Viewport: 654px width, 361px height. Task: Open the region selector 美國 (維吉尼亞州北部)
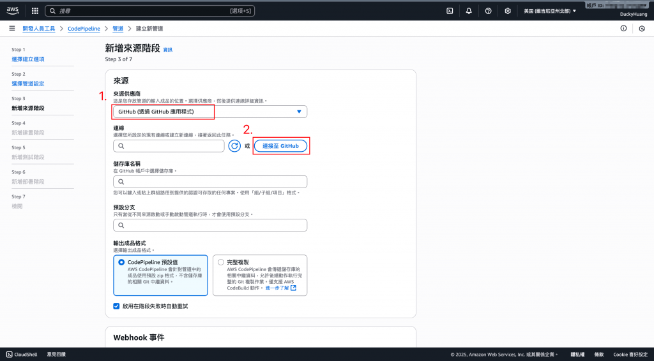tap(550, 11)
